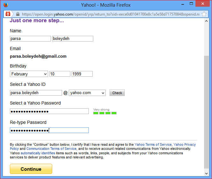Click the birthday day field showing 10
The width and height of the screenshot is (212, 179).
click(60, 74)
